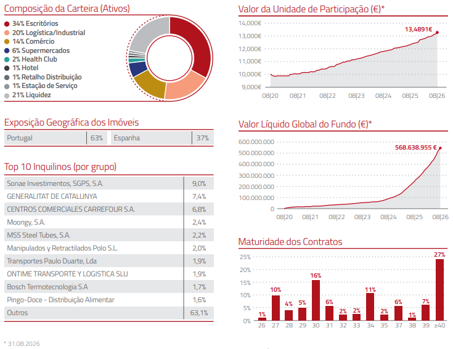Click the gold Comércio legend dot
453x349 pixels.
coord(7,42)
